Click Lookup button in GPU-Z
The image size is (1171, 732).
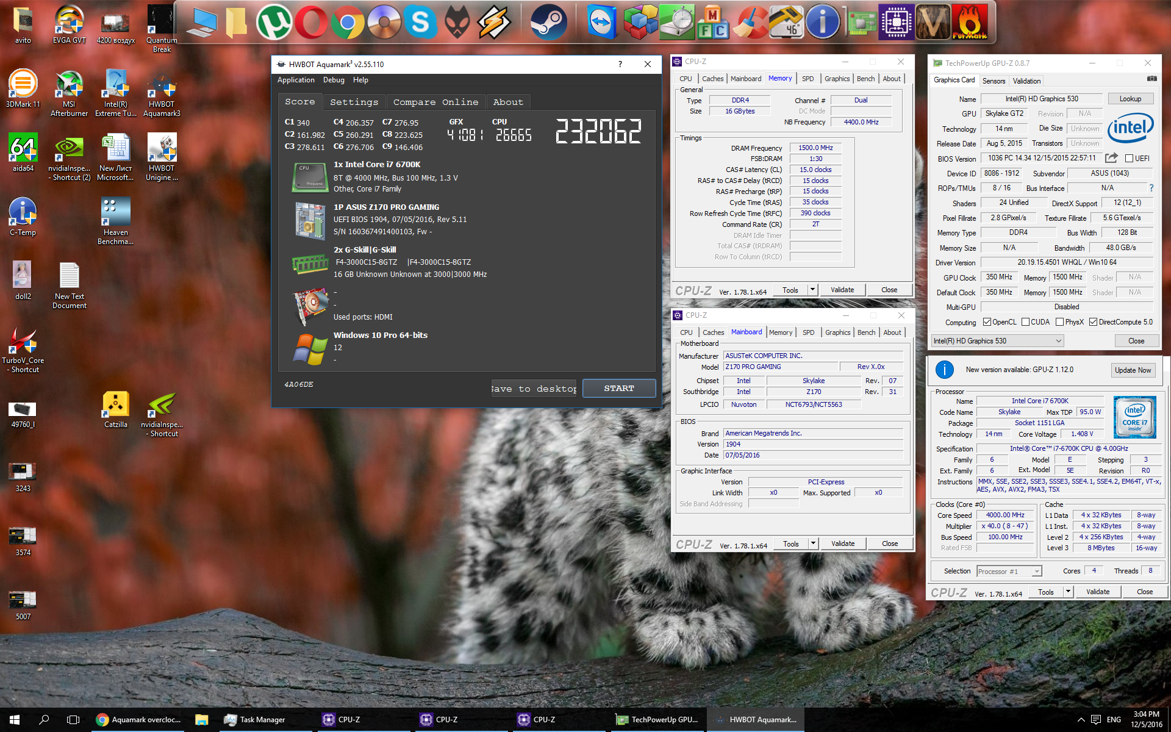[1130, 99]
